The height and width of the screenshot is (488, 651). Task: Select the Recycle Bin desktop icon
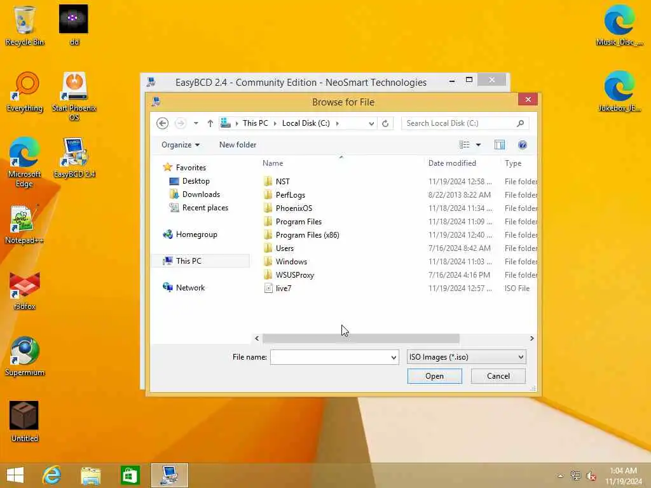[25, 25]
